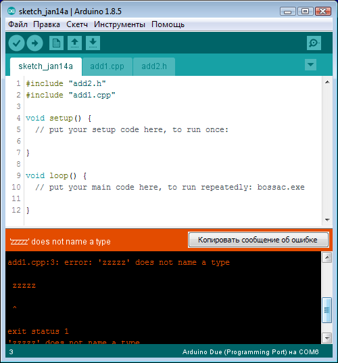Switch to the add1.cpp tab

pyautogui.click(x=107, y=66)
